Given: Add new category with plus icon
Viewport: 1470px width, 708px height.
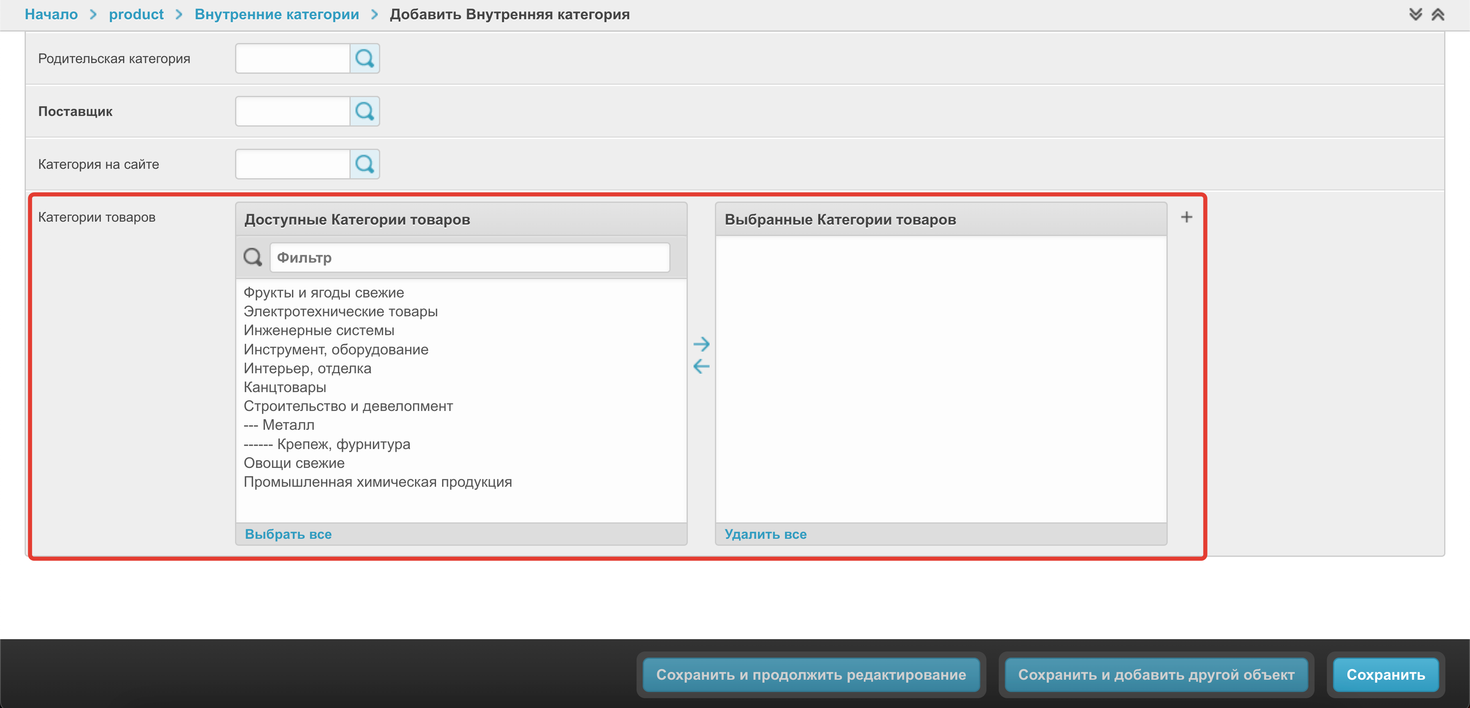Looking at the screenshot, I should point(1186,217).
